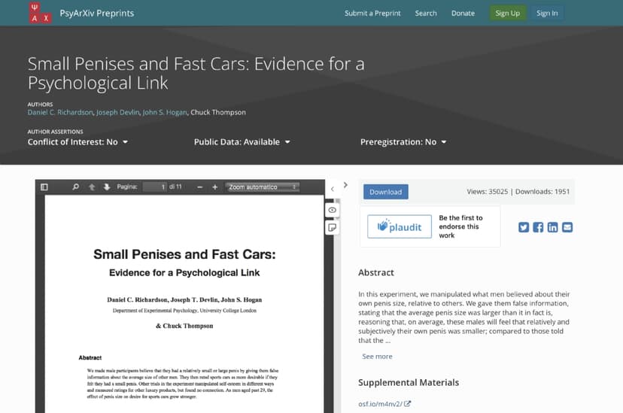Share preprint on Facebook
The height and width of the screenshot is (413, 623).
pos(538,227)
